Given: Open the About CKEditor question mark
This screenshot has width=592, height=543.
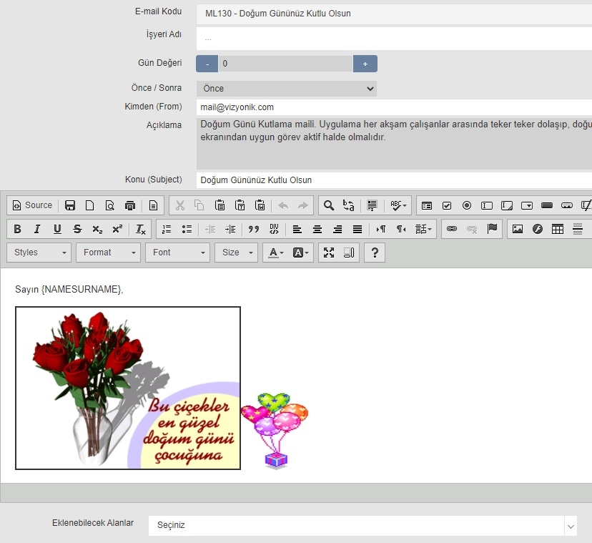Looking at the screenshot, I should [375, 253].
